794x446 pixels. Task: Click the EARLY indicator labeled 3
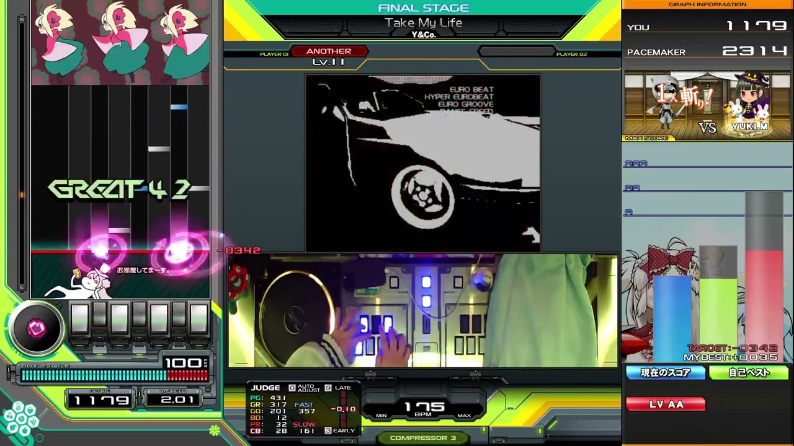(340, 431)
